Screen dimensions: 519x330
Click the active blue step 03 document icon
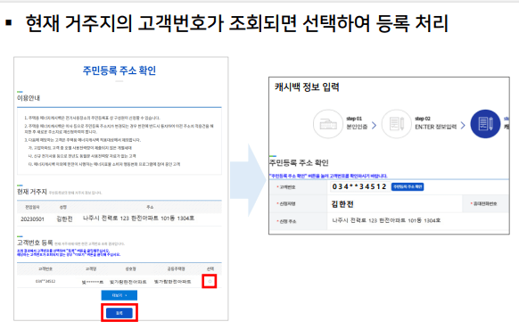[x=485, y=124]
